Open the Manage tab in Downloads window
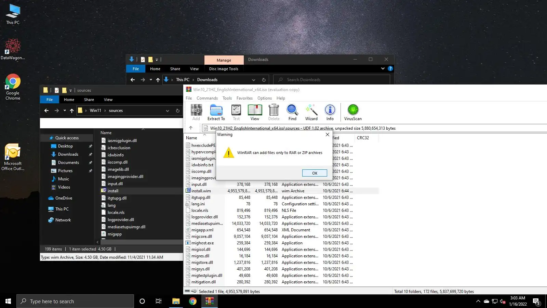Image resolution: width=547 pixels, height=308 pixels. point(224,60)
